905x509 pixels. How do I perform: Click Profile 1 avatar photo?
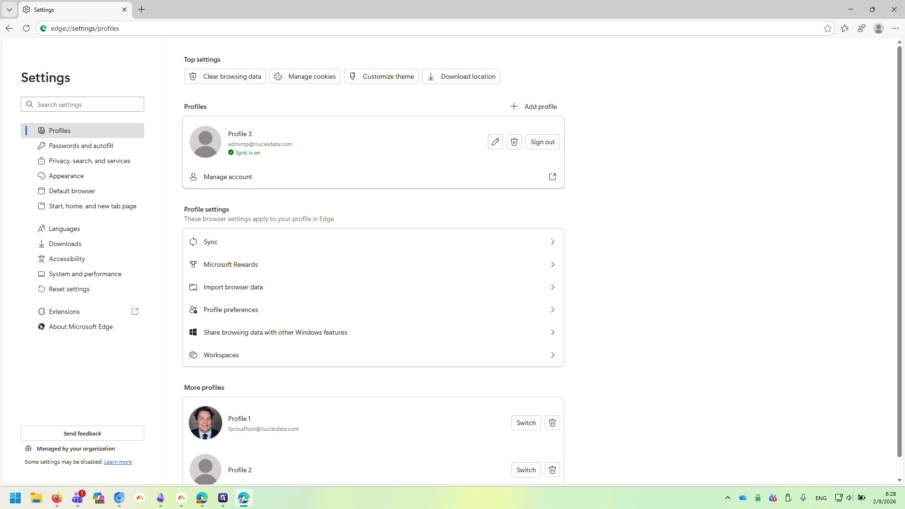tap(206, 423)
